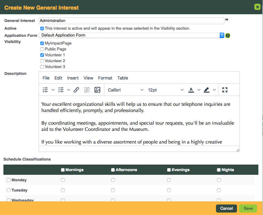Open the Format menu in editor

(105, 78)
